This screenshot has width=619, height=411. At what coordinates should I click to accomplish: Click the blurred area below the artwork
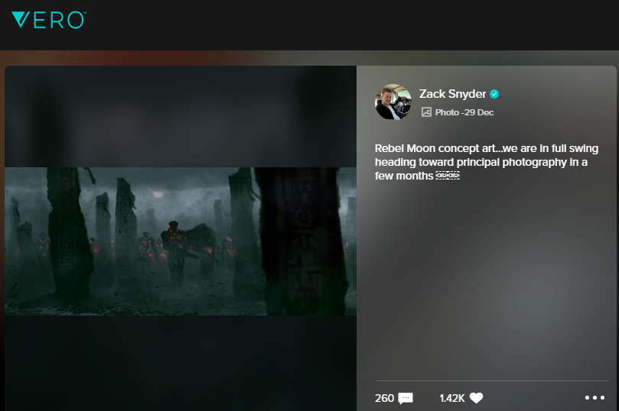[181, 363]
